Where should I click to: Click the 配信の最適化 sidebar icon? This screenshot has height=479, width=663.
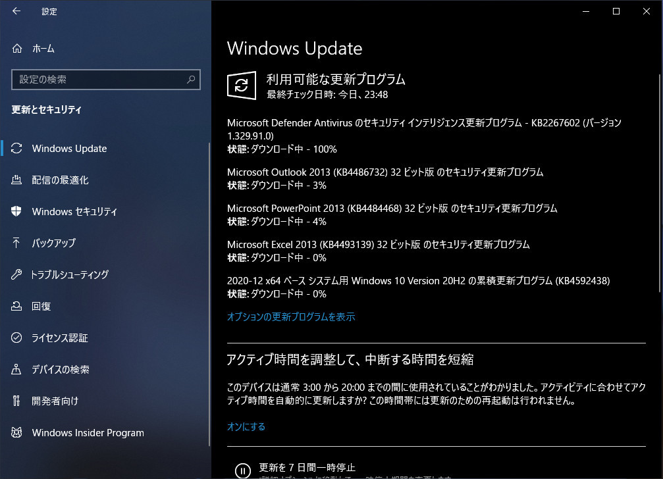click(16, 180)
